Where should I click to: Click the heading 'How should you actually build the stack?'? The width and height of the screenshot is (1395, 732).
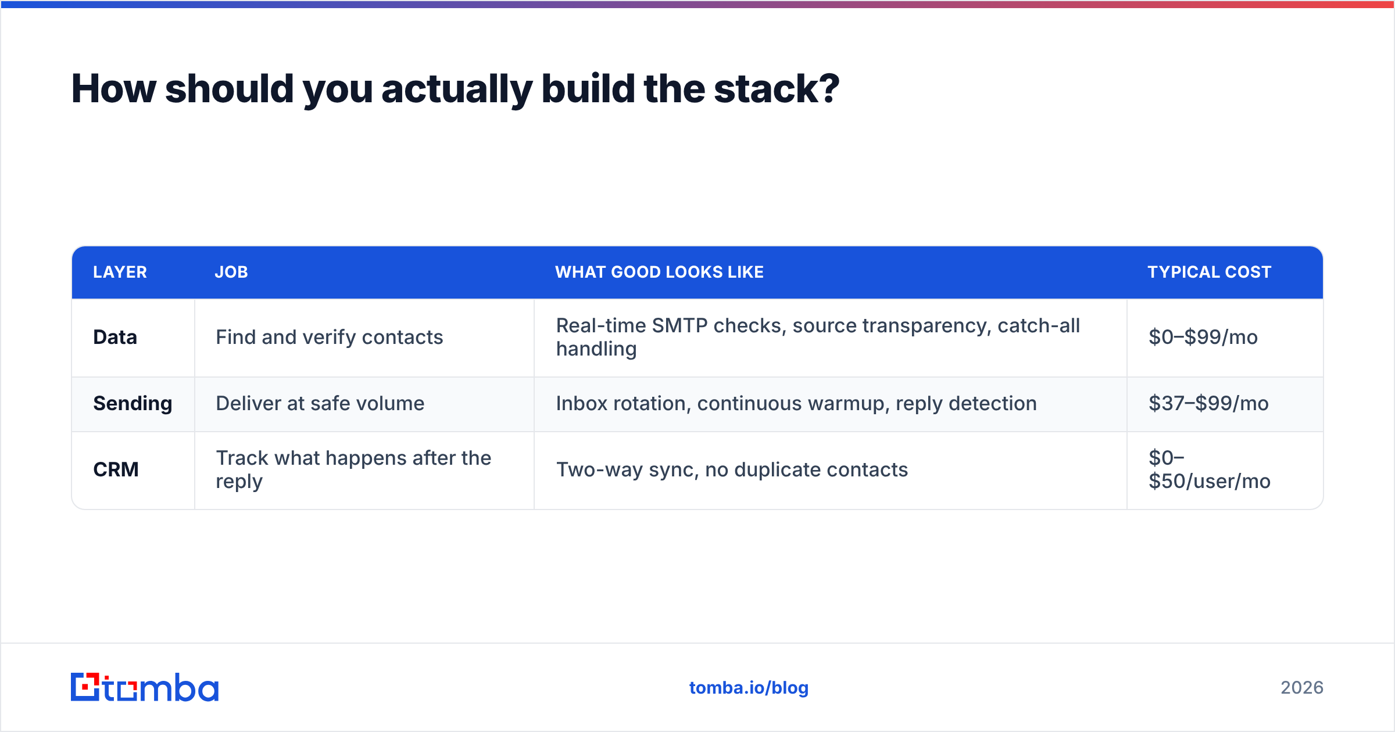tap(455, 89)
